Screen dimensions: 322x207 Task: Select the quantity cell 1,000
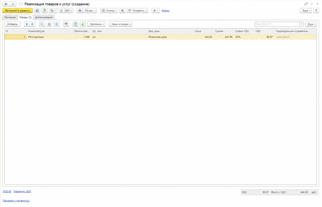[82, 37]
